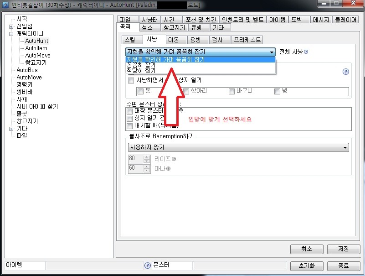Toggle 상자 열기 전 checkbox
365x276 pixels.
click(130, 119)
